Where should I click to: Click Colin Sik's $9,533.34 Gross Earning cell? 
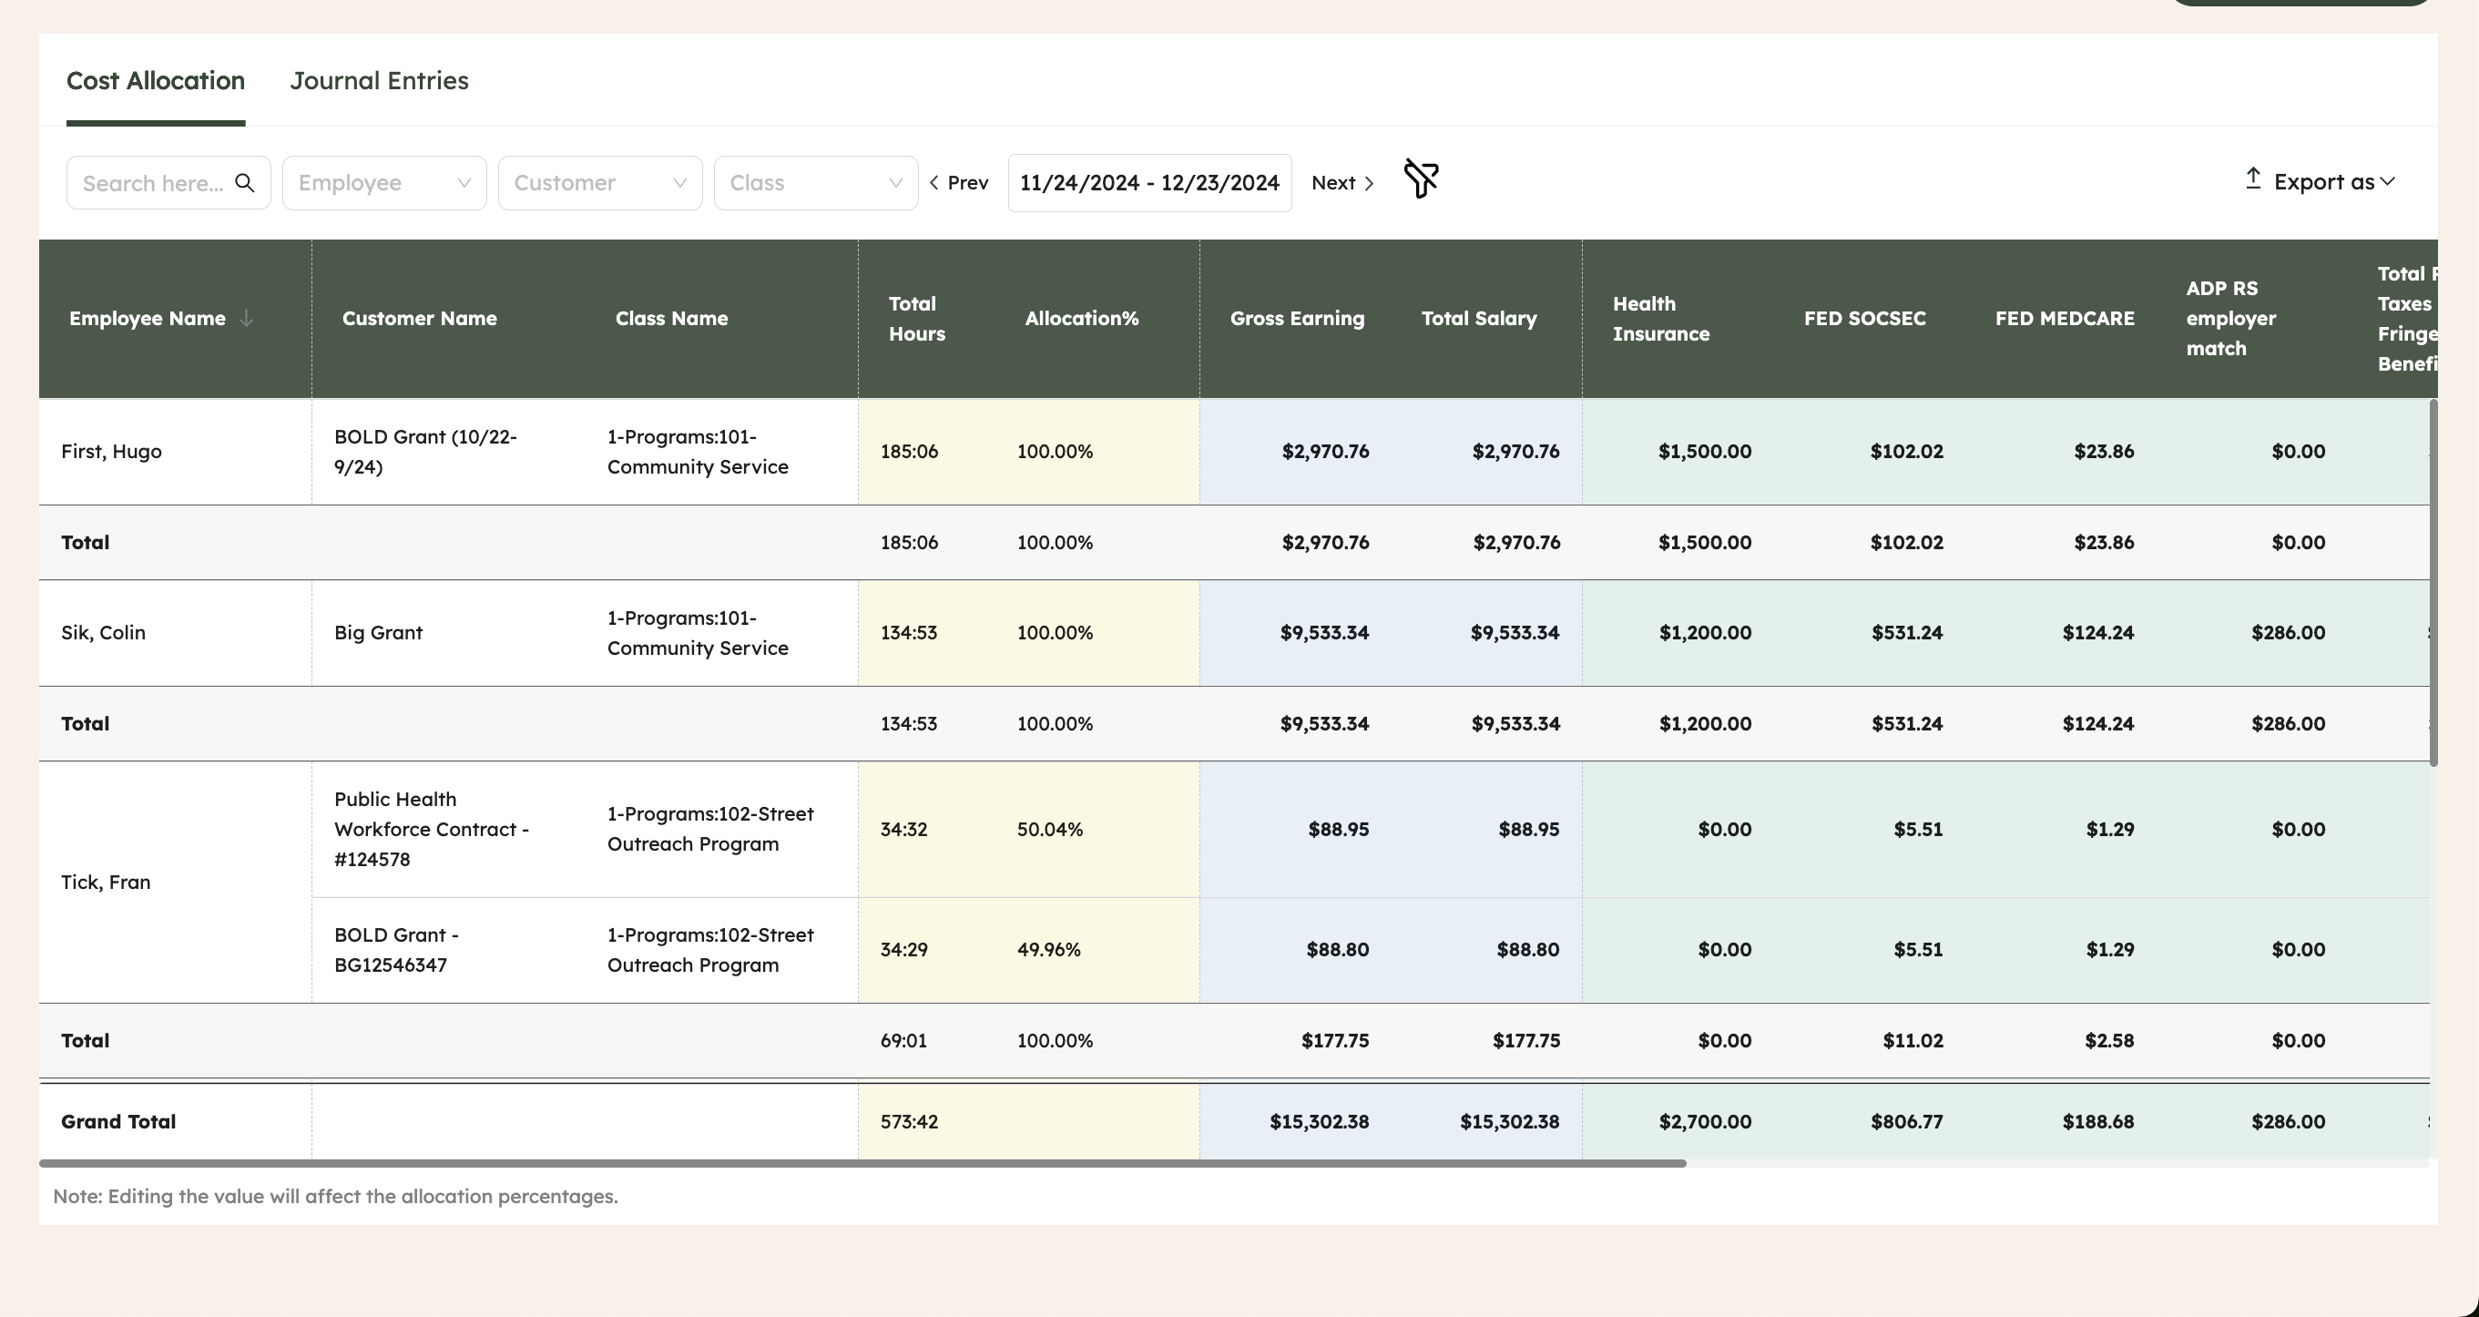coord(1323,632)
